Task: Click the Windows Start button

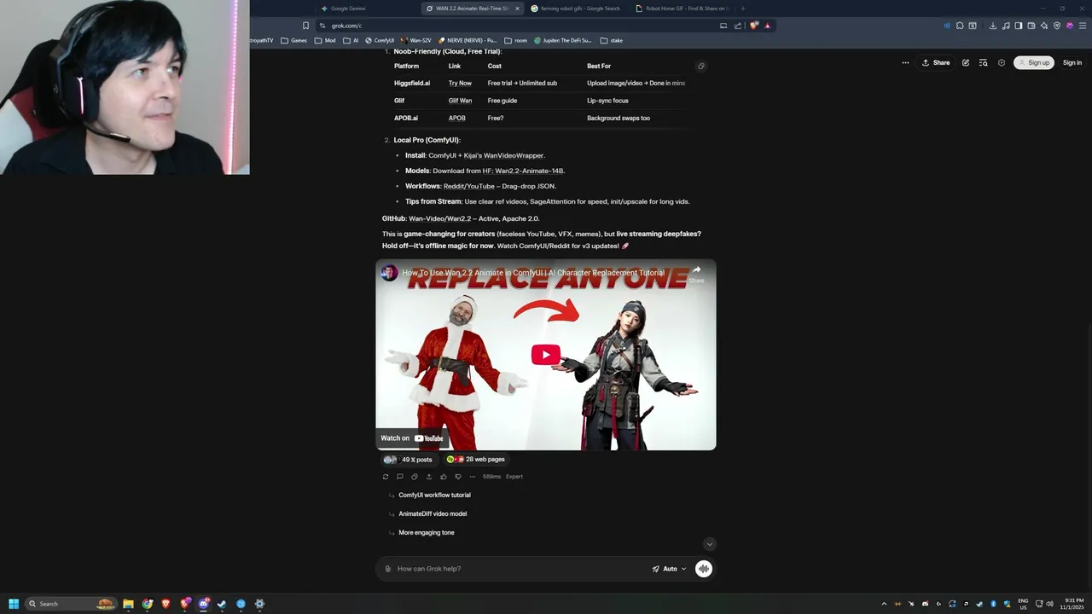Action: point(14,604)
